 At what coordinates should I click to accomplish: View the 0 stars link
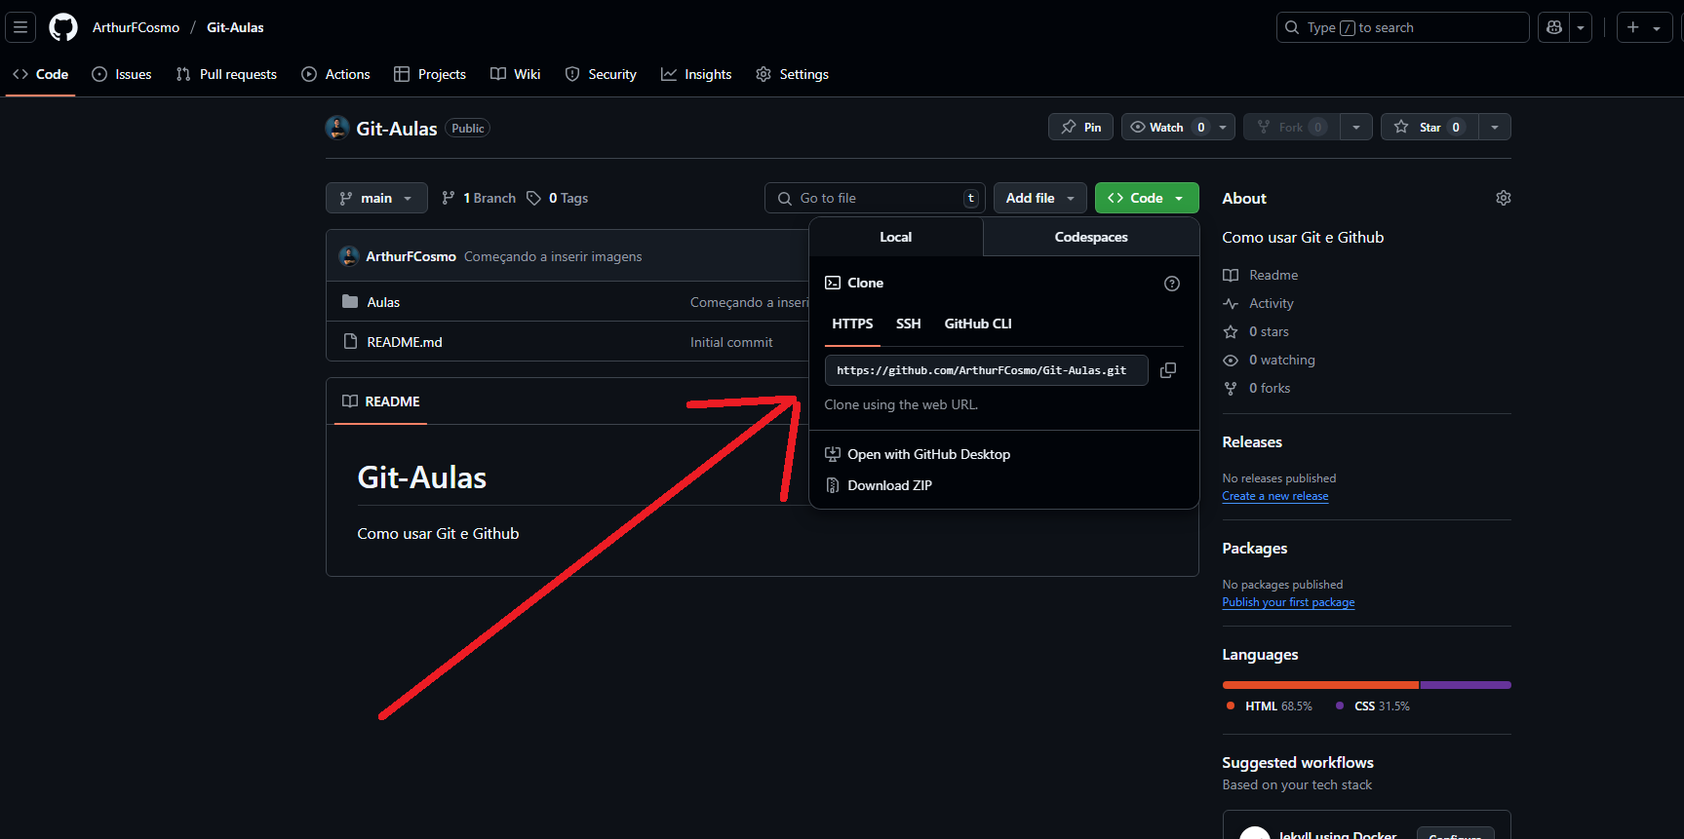point(1256,332)
